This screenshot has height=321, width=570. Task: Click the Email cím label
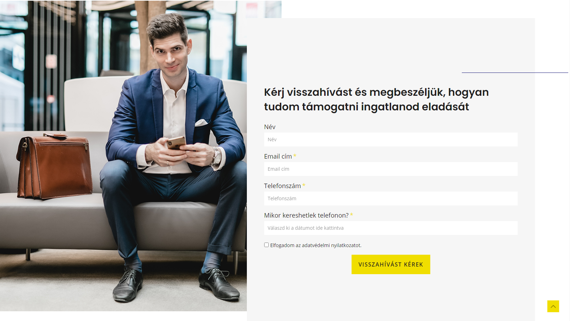(278, 157)
